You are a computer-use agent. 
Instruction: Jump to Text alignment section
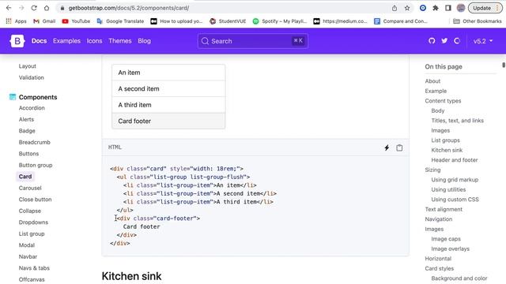tap(444, 209)
